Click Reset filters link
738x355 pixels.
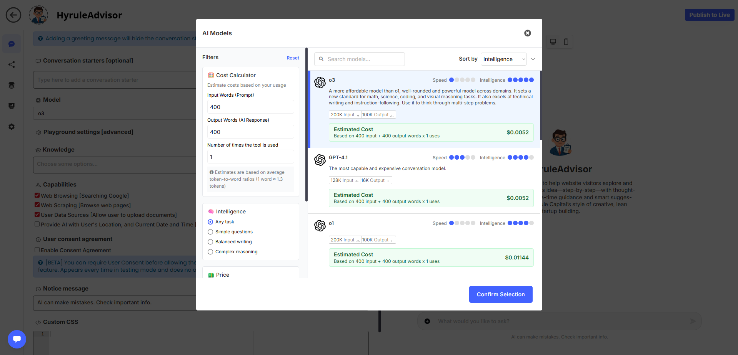(293, 58)
